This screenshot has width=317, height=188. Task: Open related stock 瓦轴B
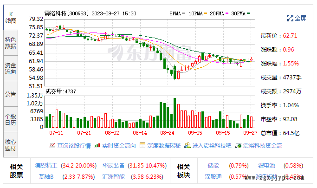pos(46,177)
